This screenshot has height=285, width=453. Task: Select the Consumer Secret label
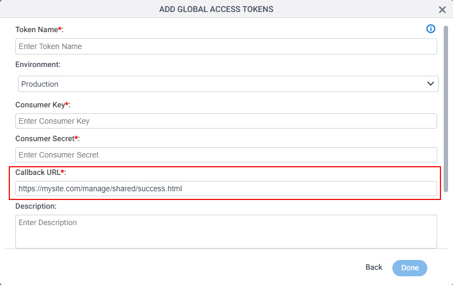click(x=48, y=138)
